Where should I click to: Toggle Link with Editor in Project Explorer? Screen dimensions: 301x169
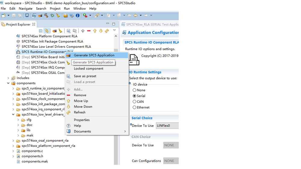click(47, 31)
